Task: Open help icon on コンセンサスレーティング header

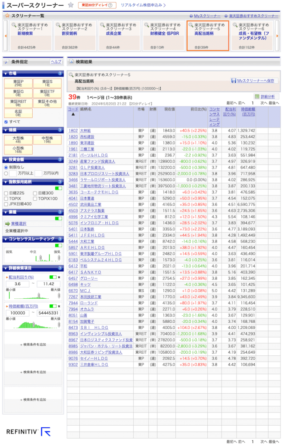Action: point(60,239)
